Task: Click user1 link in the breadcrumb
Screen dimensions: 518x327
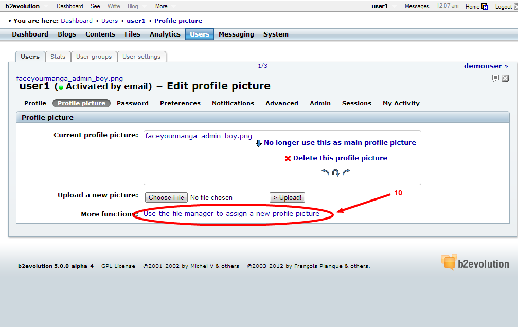Action: (x=136, y=21)
